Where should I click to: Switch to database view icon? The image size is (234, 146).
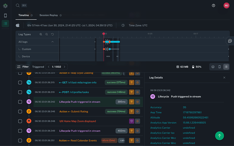pos(213,67)
